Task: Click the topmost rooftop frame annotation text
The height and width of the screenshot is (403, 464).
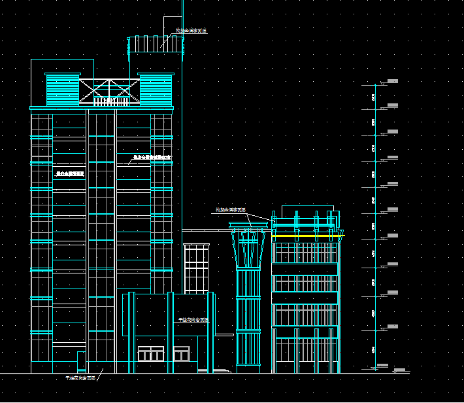Action: click(191, 31)
